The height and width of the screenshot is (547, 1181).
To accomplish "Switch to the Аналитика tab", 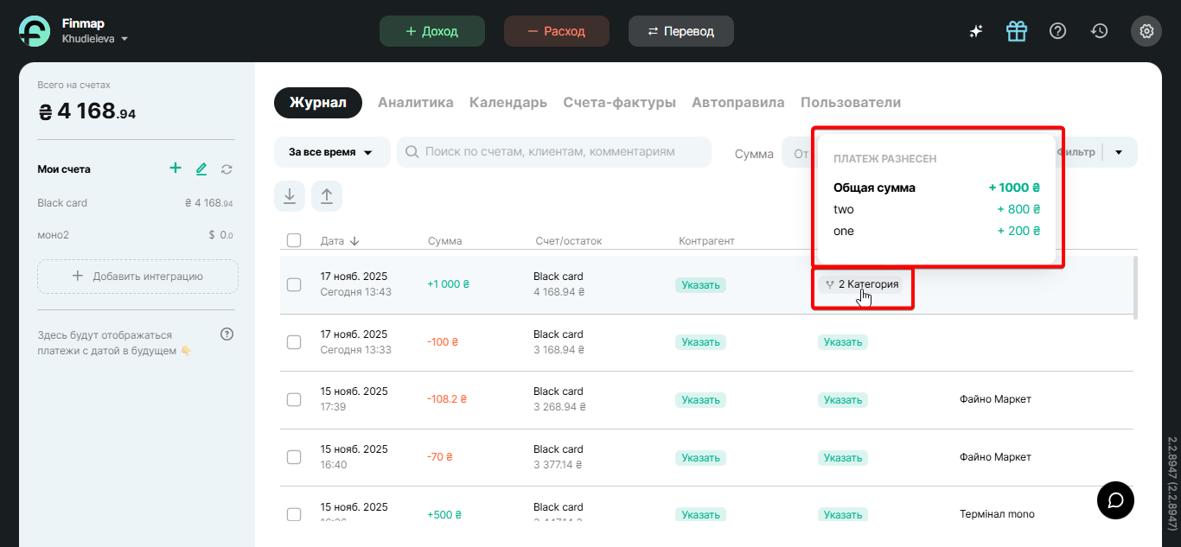I will 415,103.
